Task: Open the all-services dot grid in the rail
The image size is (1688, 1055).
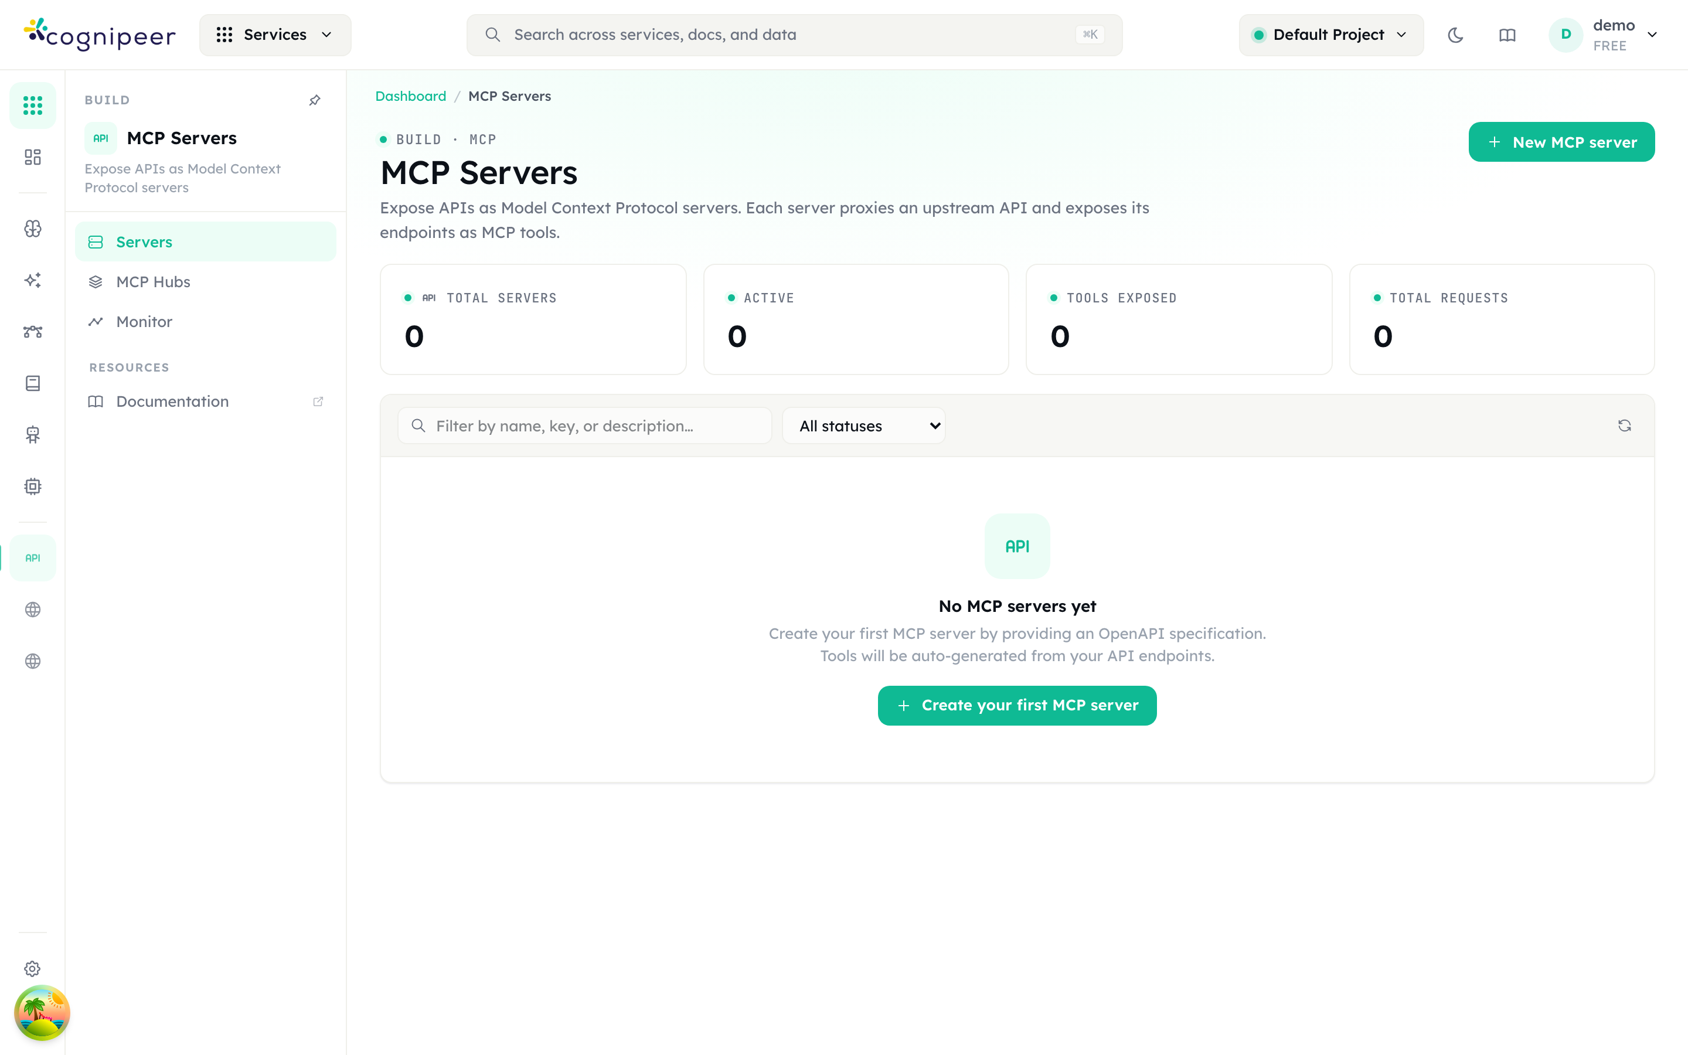Action: pyautogui.click(x=33, y=105)
